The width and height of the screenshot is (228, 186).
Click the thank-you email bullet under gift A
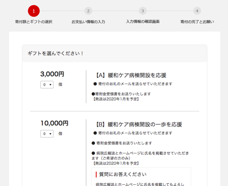(133, 84)
